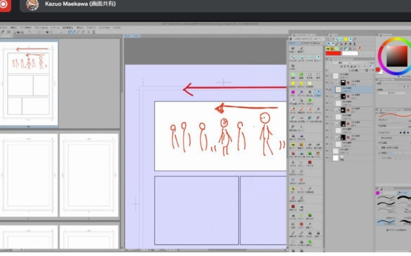Click the 'A' text icon in command icon row
The image size is (411, 256).
pyautogui.click(x=350, y=49)
